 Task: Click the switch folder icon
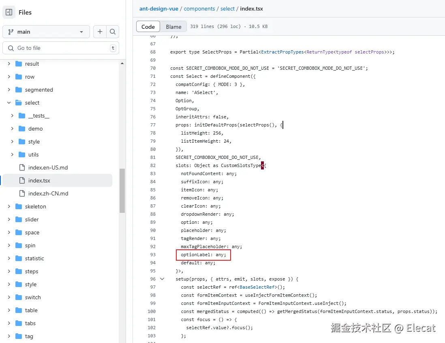[x=19, y=297]
